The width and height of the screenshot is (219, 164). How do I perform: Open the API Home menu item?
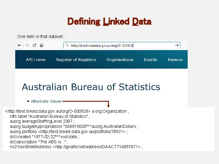(36, 60)
